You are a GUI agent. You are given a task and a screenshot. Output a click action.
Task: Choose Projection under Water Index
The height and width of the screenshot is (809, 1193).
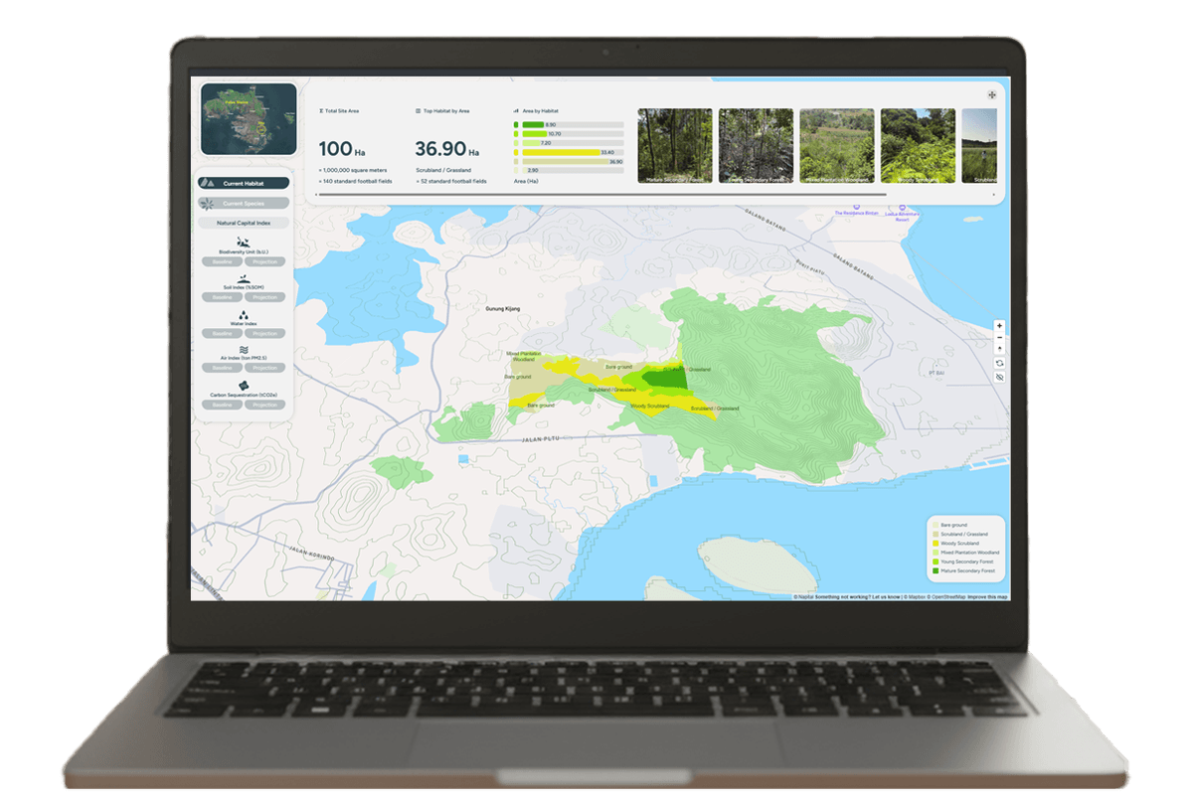[264, 333]
